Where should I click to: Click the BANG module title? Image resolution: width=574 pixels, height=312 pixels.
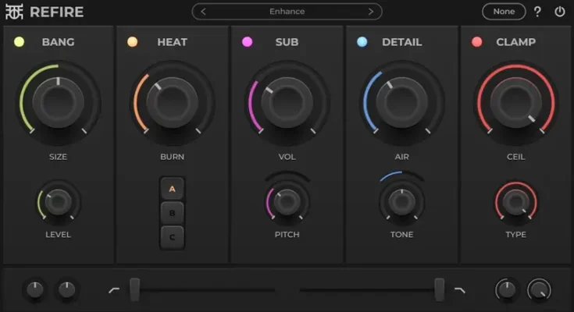pos(59,42)
